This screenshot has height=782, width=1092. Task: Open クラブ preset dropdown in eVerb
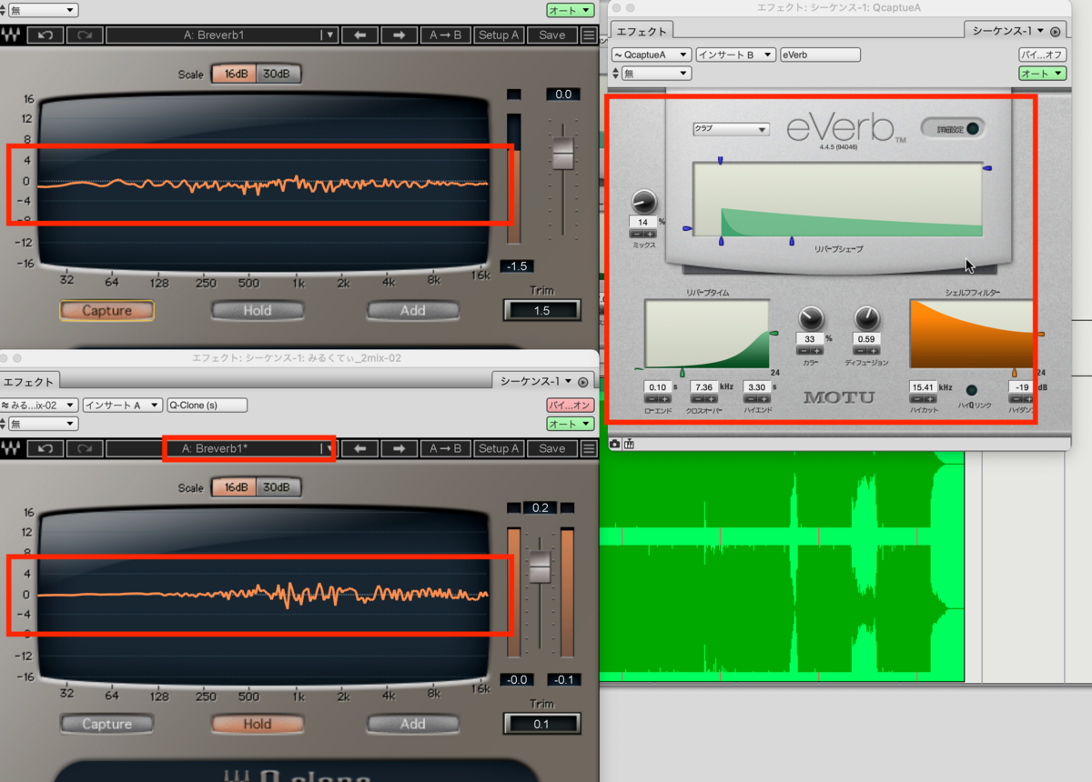(731, 129)
